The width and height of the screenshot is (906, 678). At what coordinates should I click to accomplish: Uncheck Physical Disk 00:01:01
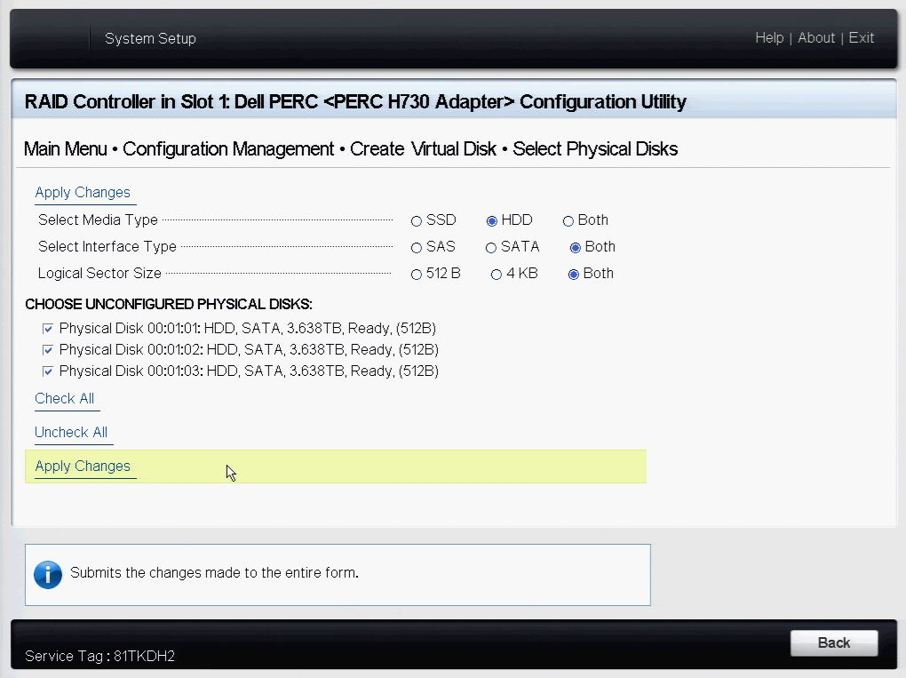48,328
